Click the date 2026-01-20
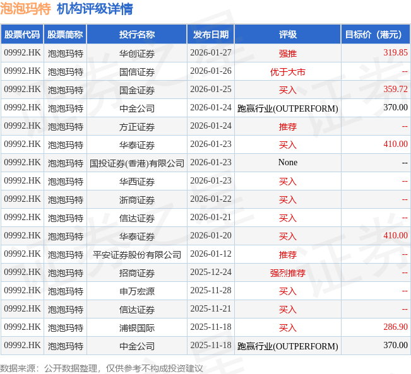 click(x=211, y=236)
